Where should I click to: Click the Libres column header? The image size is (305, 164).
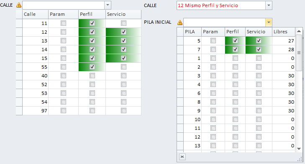pos(284,32)
